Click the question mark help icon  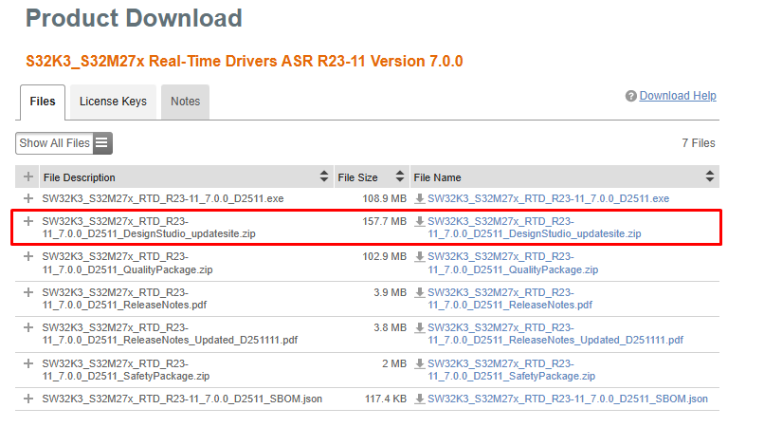pyautogui.click(x=631, y=96)
